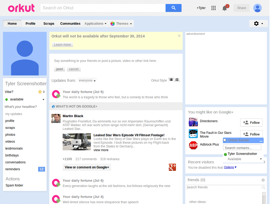Click the red Google+ icon
This screenshot has width=273, height=204.
(172, 167)
